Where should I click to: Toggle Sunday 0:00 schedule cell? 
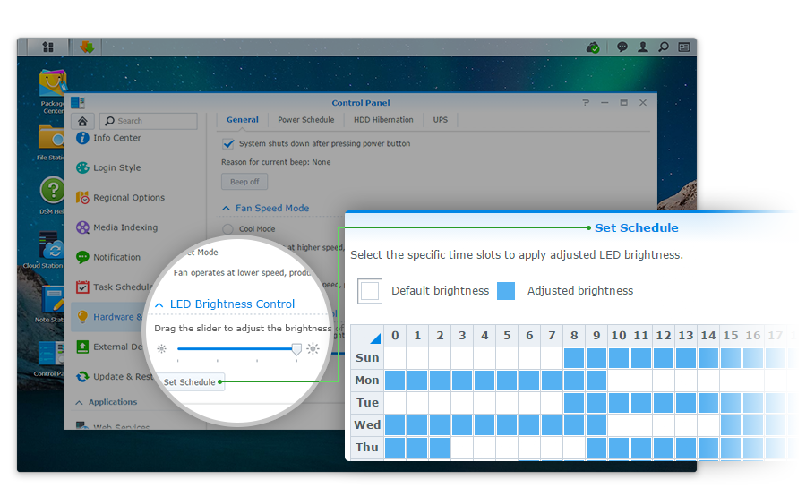395,358
